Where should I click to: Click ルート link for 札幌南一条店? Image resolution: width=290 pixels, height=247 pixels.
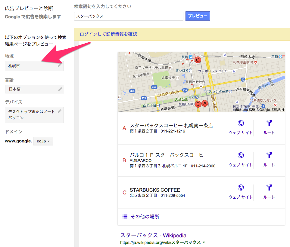point(269,133)
